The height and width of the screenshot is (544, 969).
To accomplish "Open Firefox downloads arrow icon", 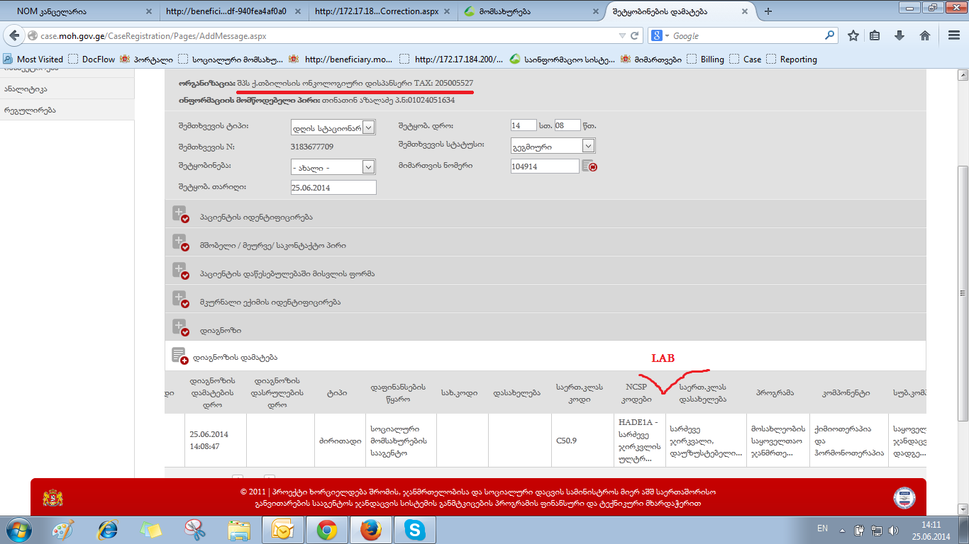I will coord(899,35).
